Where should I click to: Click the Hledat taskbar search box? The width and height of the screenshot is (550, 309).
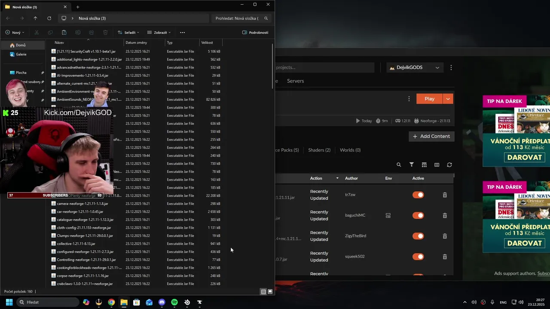(x=47, y=302)
